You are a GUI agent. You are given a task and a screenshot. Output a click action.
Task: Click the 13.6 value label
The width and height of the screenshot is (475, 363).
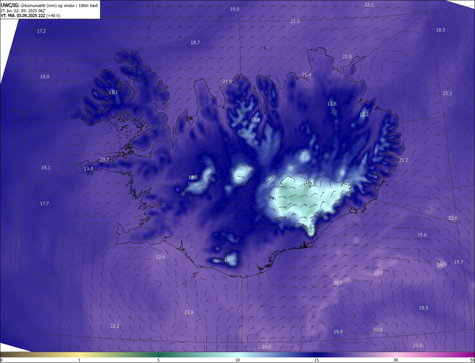tap(332, 104)
